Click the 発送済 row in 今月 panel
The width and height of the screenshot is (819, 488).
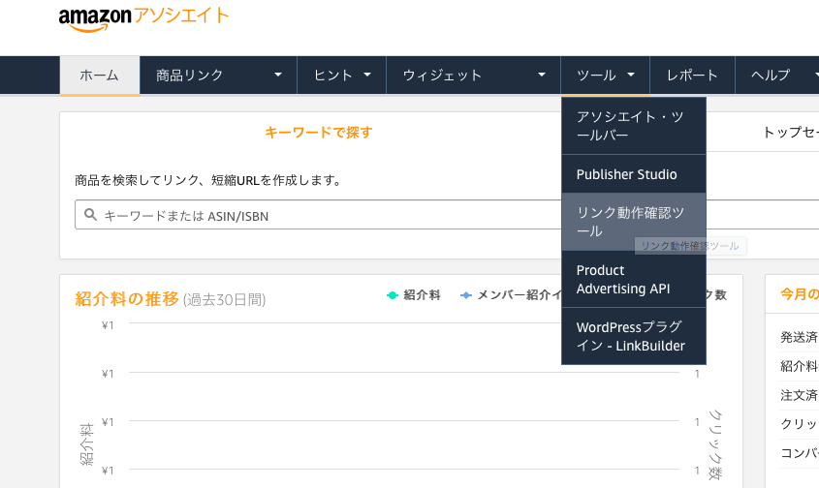(800, 337)
